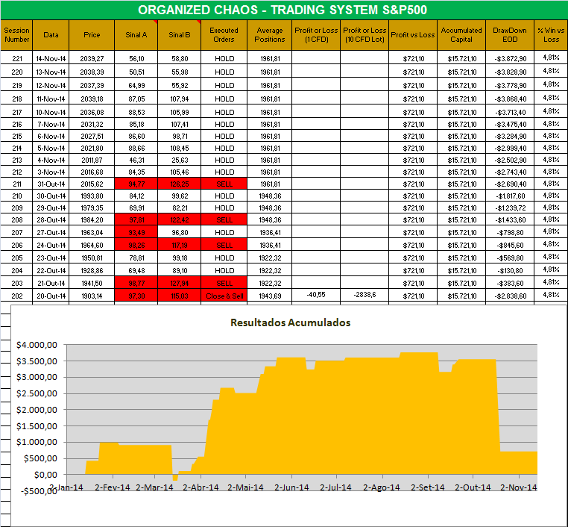The image size is (568, 527).
Task: Select price cell 2039,27
Action: [x=92, y=58]
